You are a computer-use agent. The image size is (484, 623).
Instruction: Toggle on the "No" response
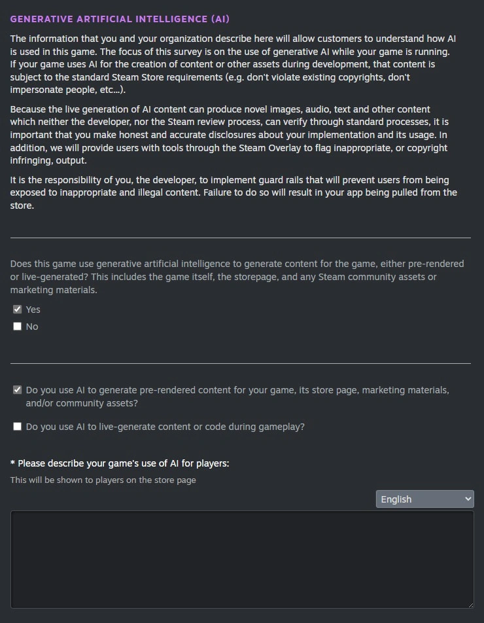tap(17, 326)
